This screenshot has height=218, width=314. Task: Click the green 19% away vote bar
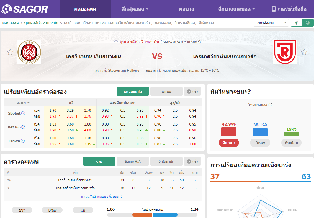[291, 134]
